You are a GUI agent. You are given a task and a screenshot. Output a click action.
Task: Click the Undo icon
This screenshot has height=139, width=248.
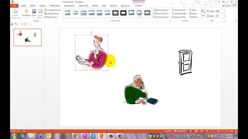click(x=16, y=24)
